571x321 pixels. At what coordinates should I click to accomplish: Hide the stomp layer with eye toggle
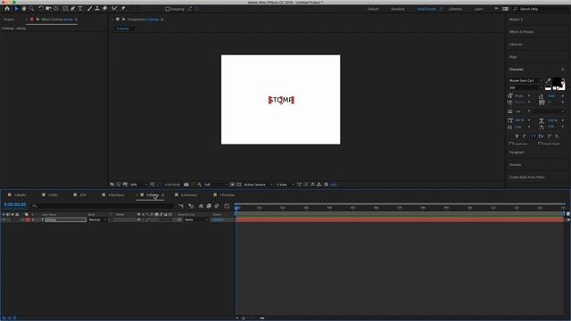4,220
